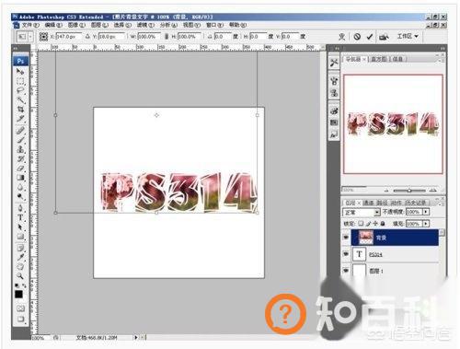This screenshot has height=349, width=460.
Task: Open the tool preset picker arrow
Action: pyautogui.click(x=30, y=37)
